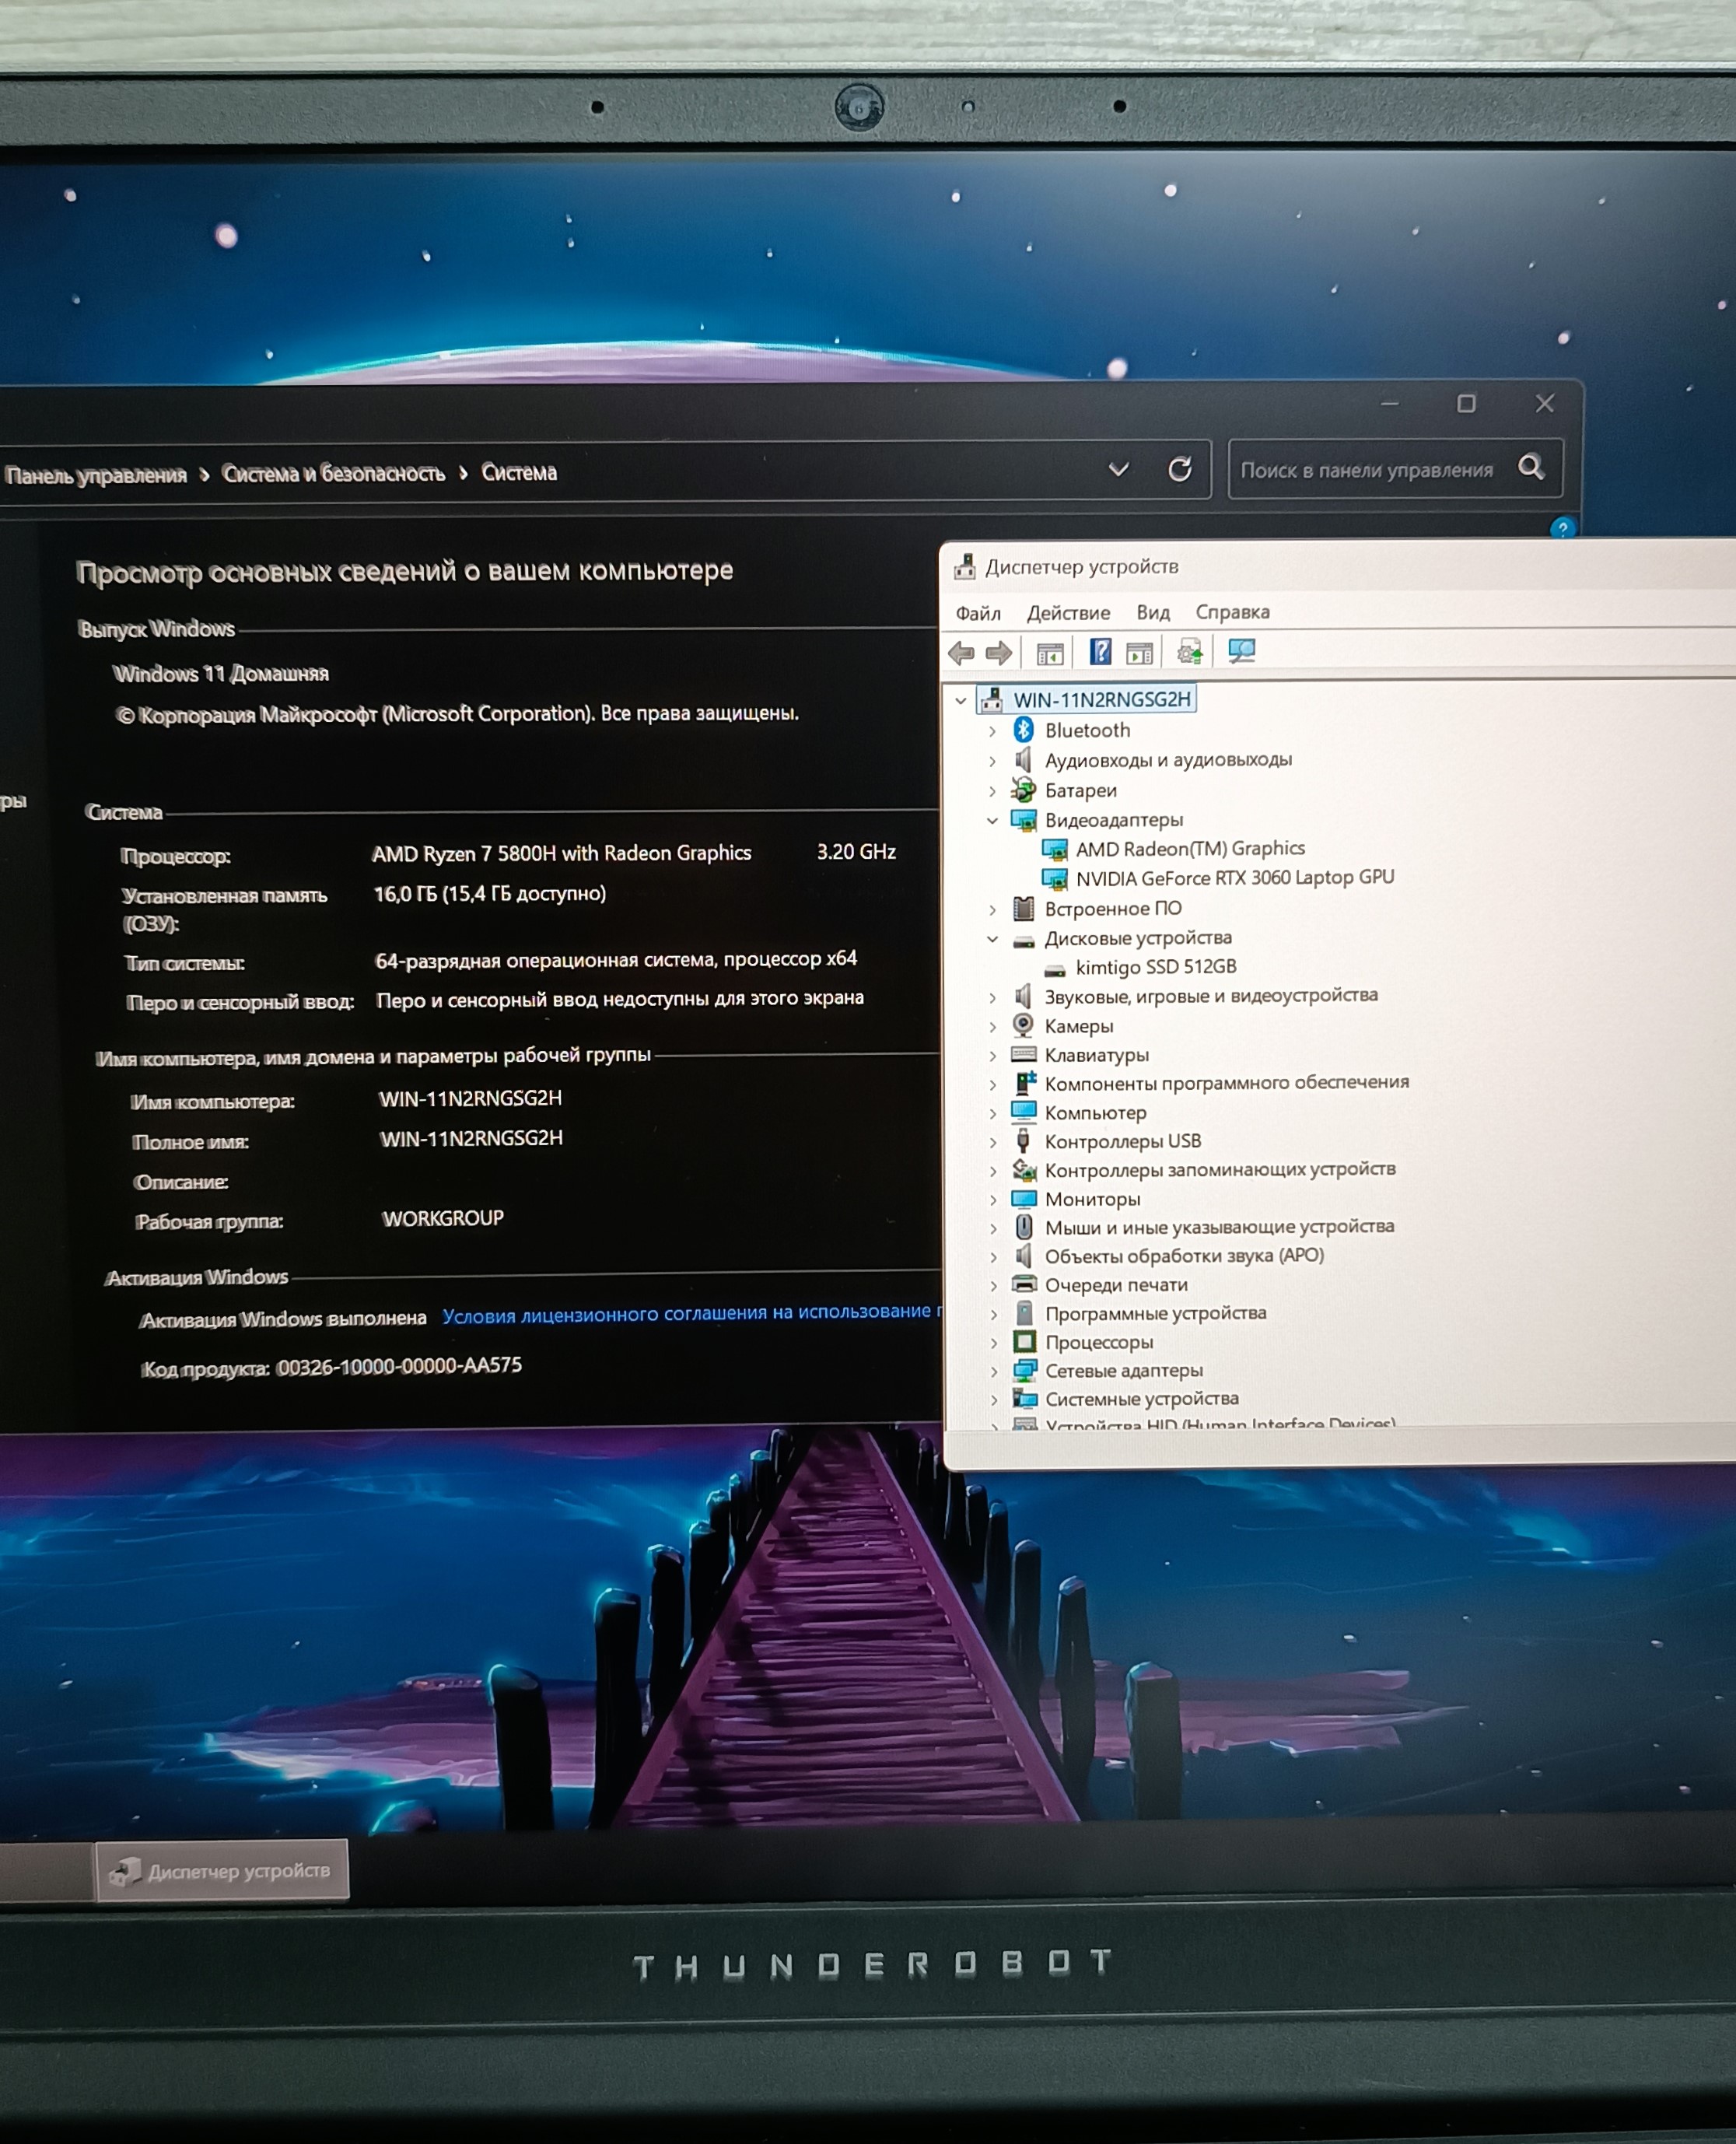Collapse the Видеоадаптеры category
1736x2144 pixels.
pos(992,821)
